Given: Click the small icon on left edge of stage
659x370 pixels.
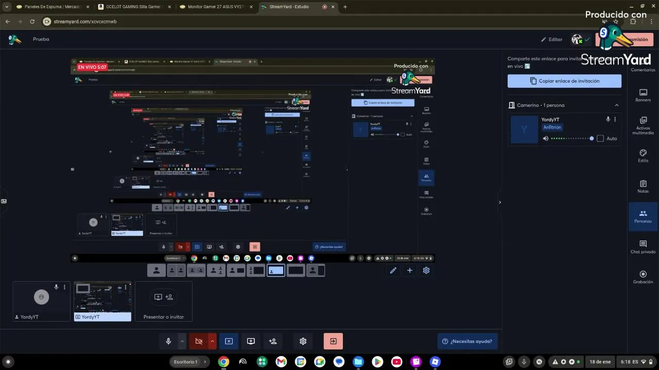Looking at the screenshot, I should pyautogui.click(x=4, y=201).
